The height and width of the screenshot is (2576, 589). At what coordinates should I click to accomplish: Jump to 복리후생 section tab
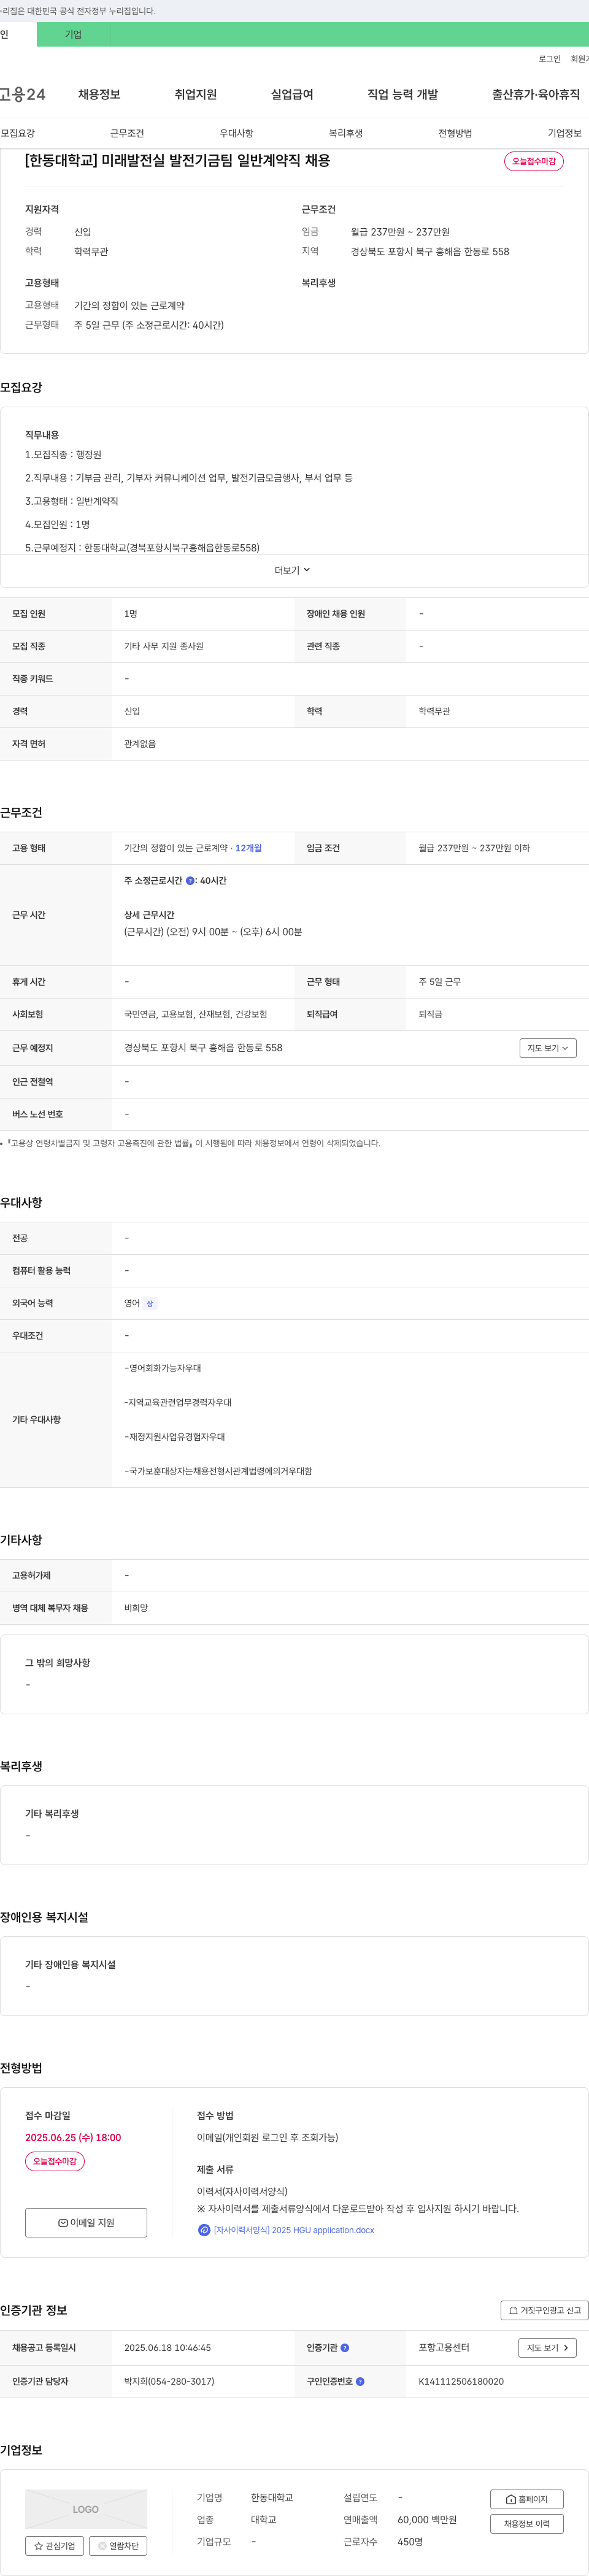click(346, 133)
